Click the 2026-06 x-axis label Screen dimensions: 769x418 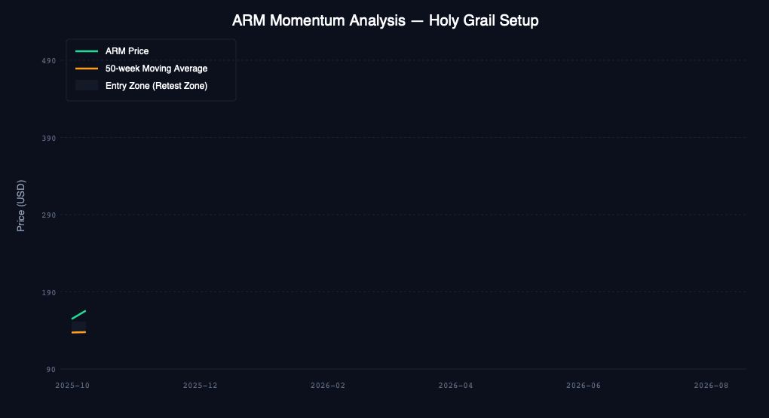tap(584, 386)
